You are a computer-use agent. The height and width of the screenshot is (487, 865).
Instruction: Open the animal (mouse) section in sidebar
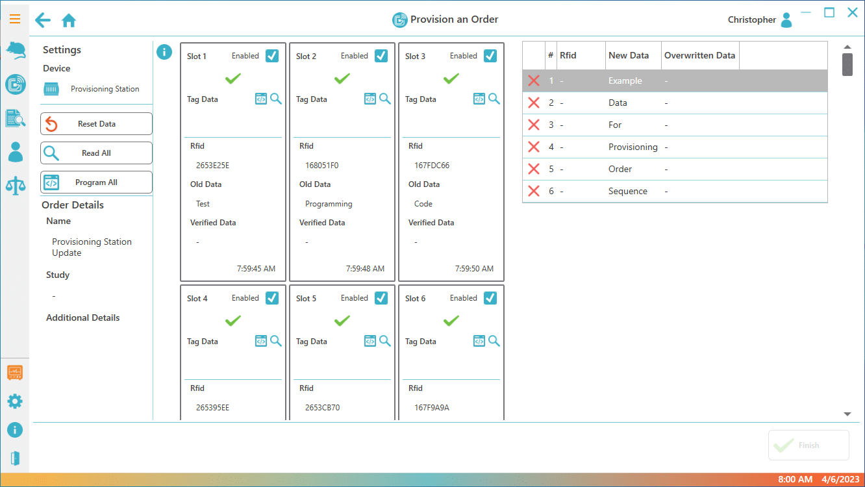15,51
